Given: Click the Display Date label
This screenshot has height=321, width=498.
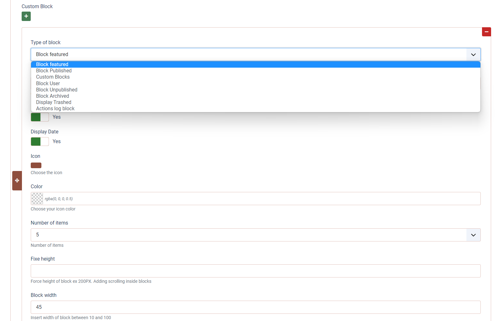Looking at the screenshot, I should (x=45, y=132).
